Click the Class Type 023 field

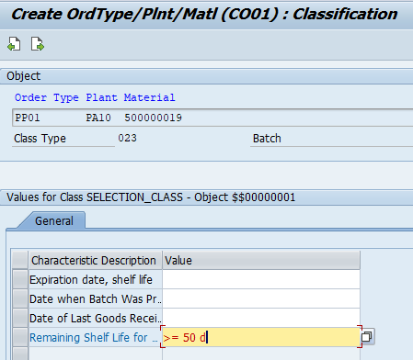point(127,138)
